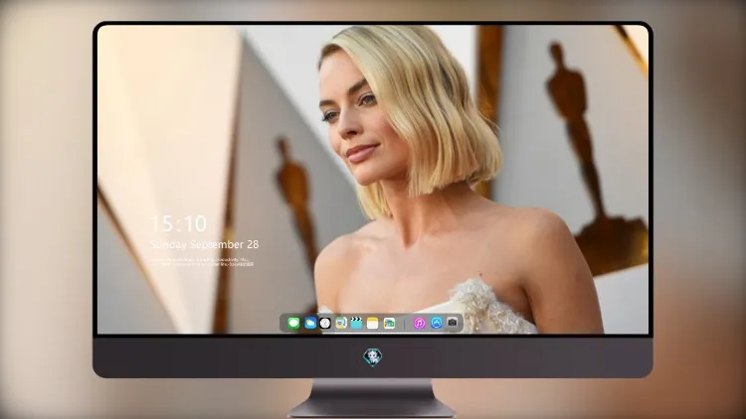Launch the Weather app from the dock

point(310,323)
